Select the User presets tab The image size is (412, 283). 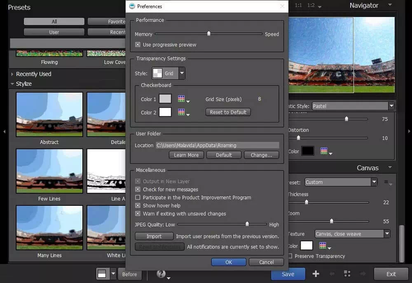(x=54, y=32)
